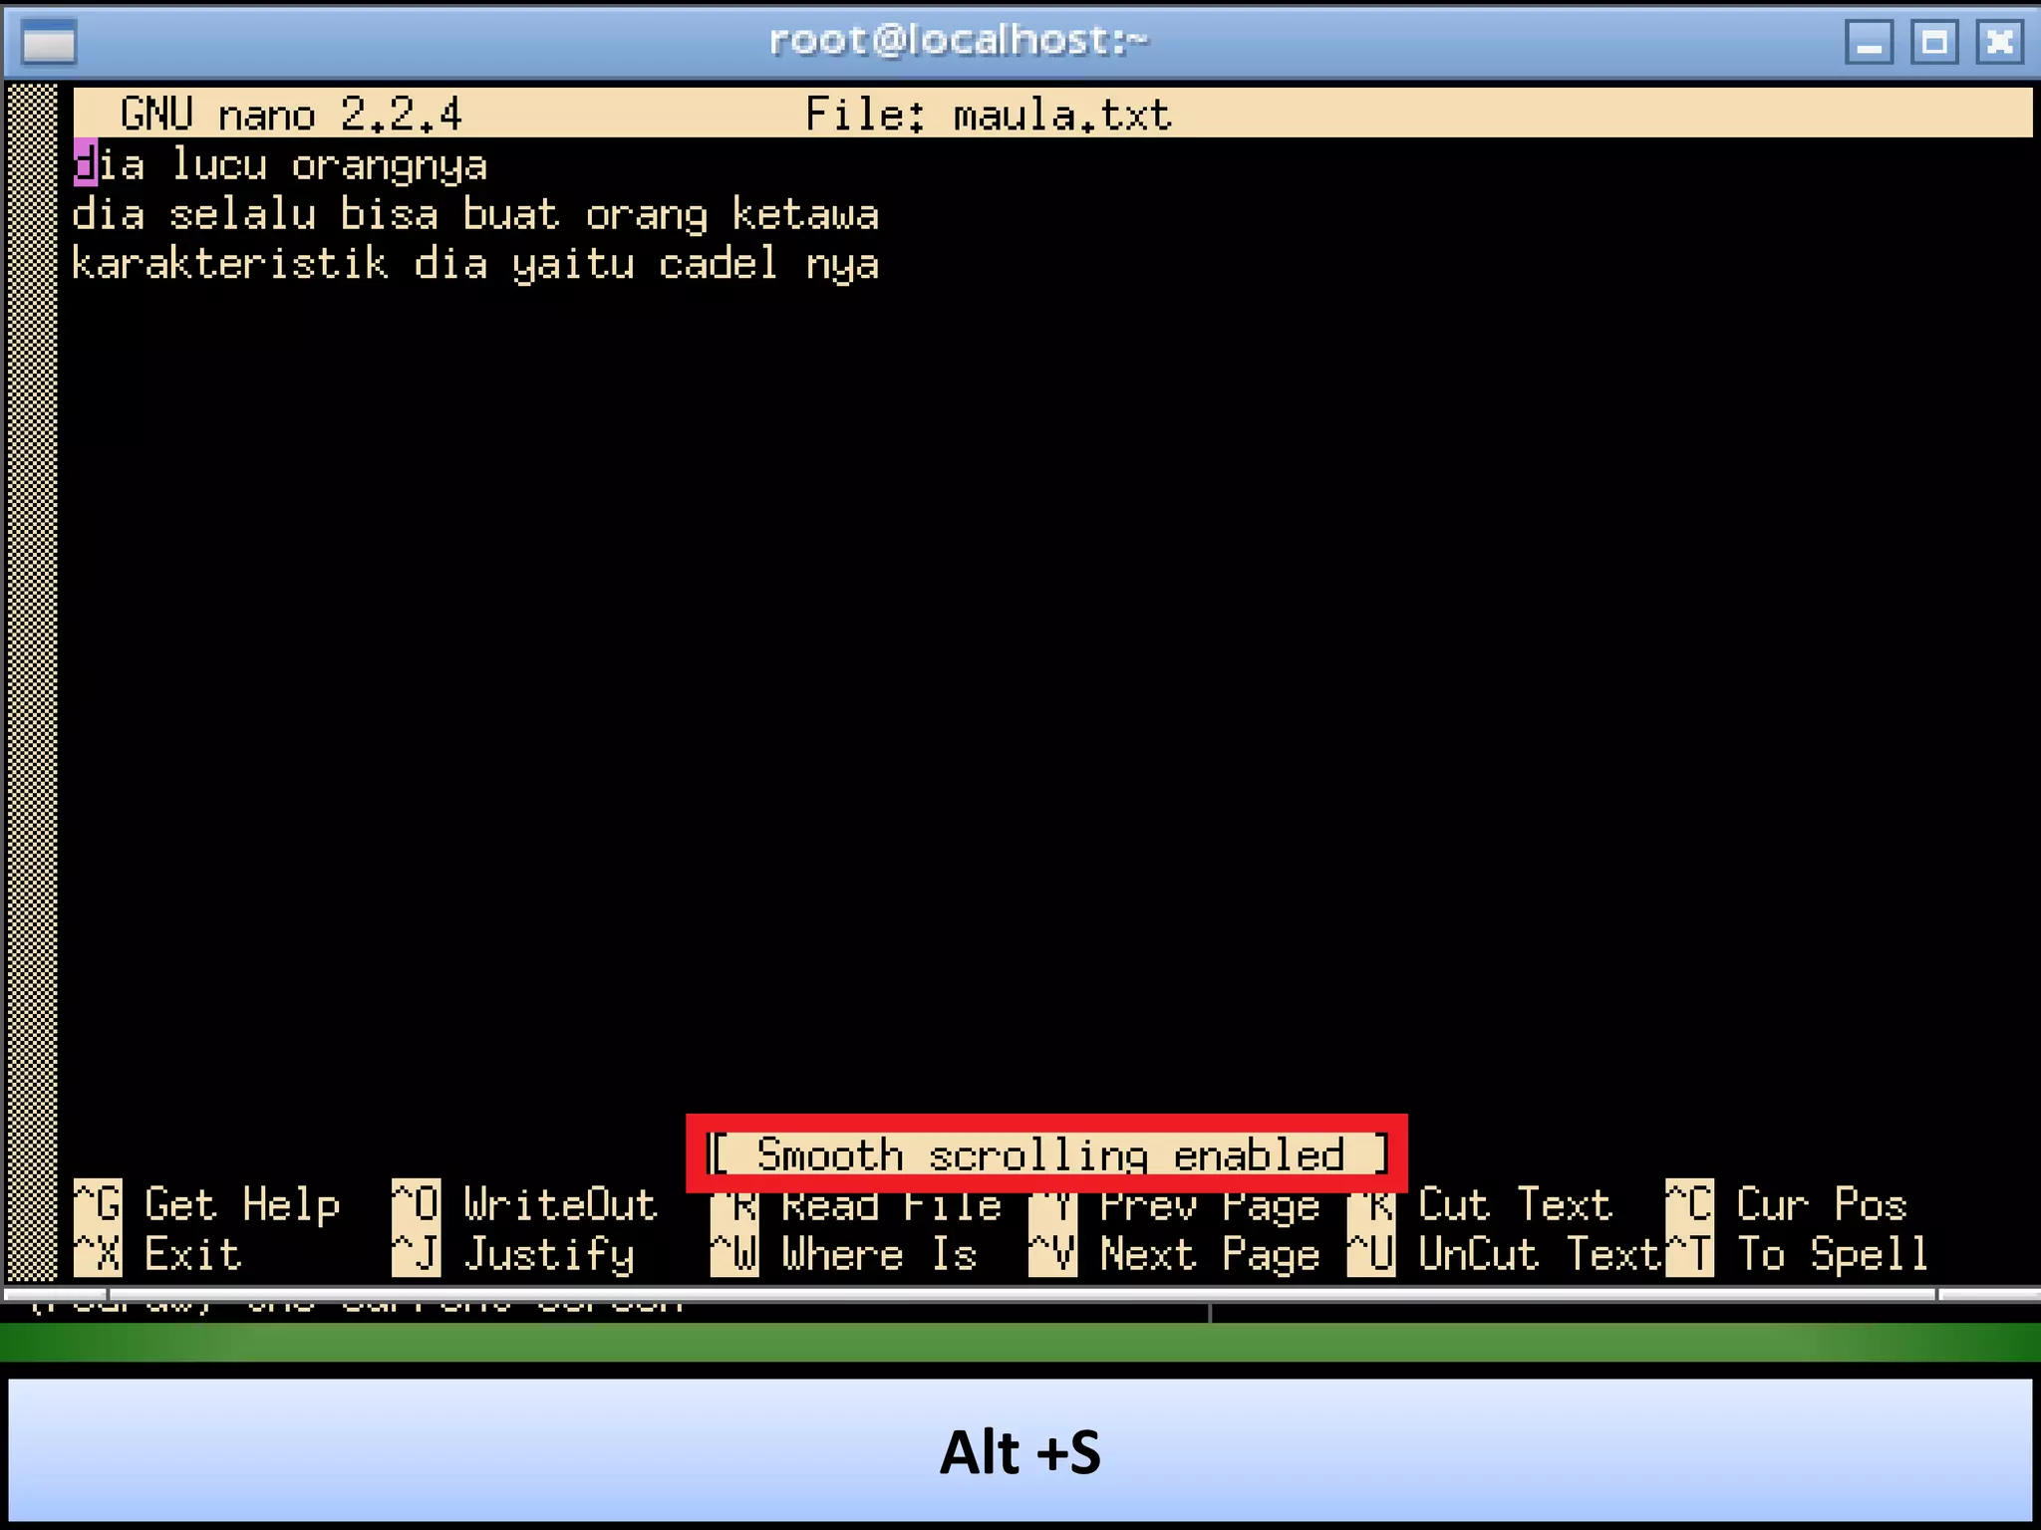2041x1530 pixels.
Task: Click the terminal's left scrollbar strip
Action: [32, 682]
